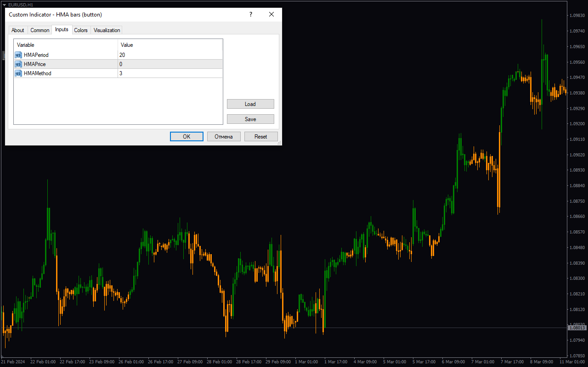The width and height of the screenshot is (588, 367).
Task: Click the 1.08013 current price label
Action: click(x=577, y=328)
